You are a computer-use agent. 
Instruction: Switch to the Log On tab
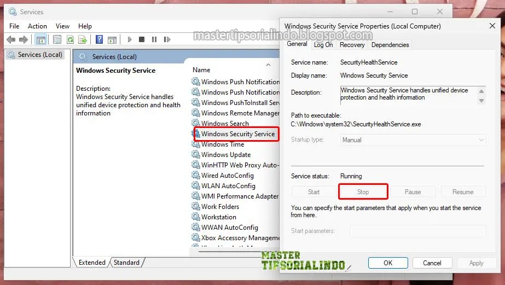point(323,45)
